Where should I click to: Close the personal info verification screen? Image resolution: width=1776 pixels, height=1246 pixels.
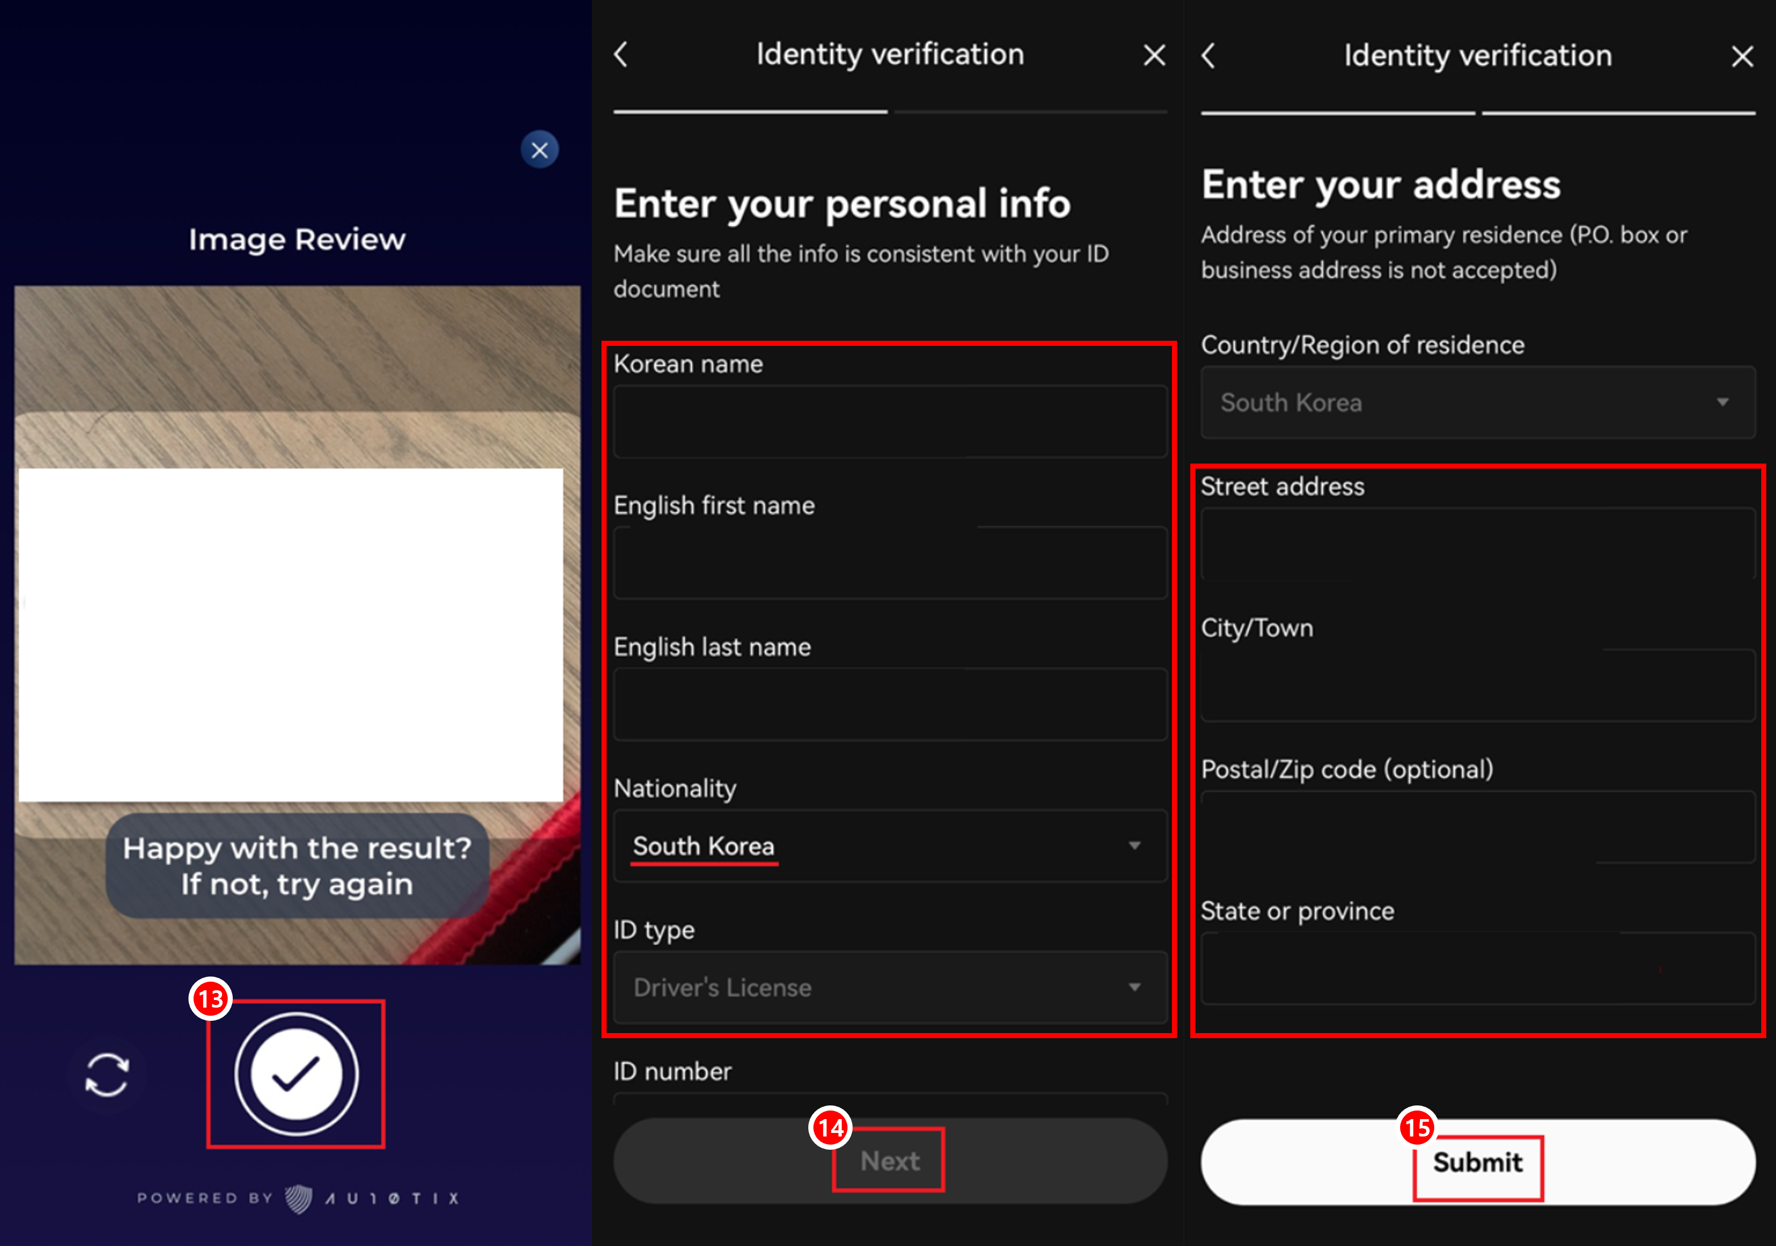point(1154,55)
